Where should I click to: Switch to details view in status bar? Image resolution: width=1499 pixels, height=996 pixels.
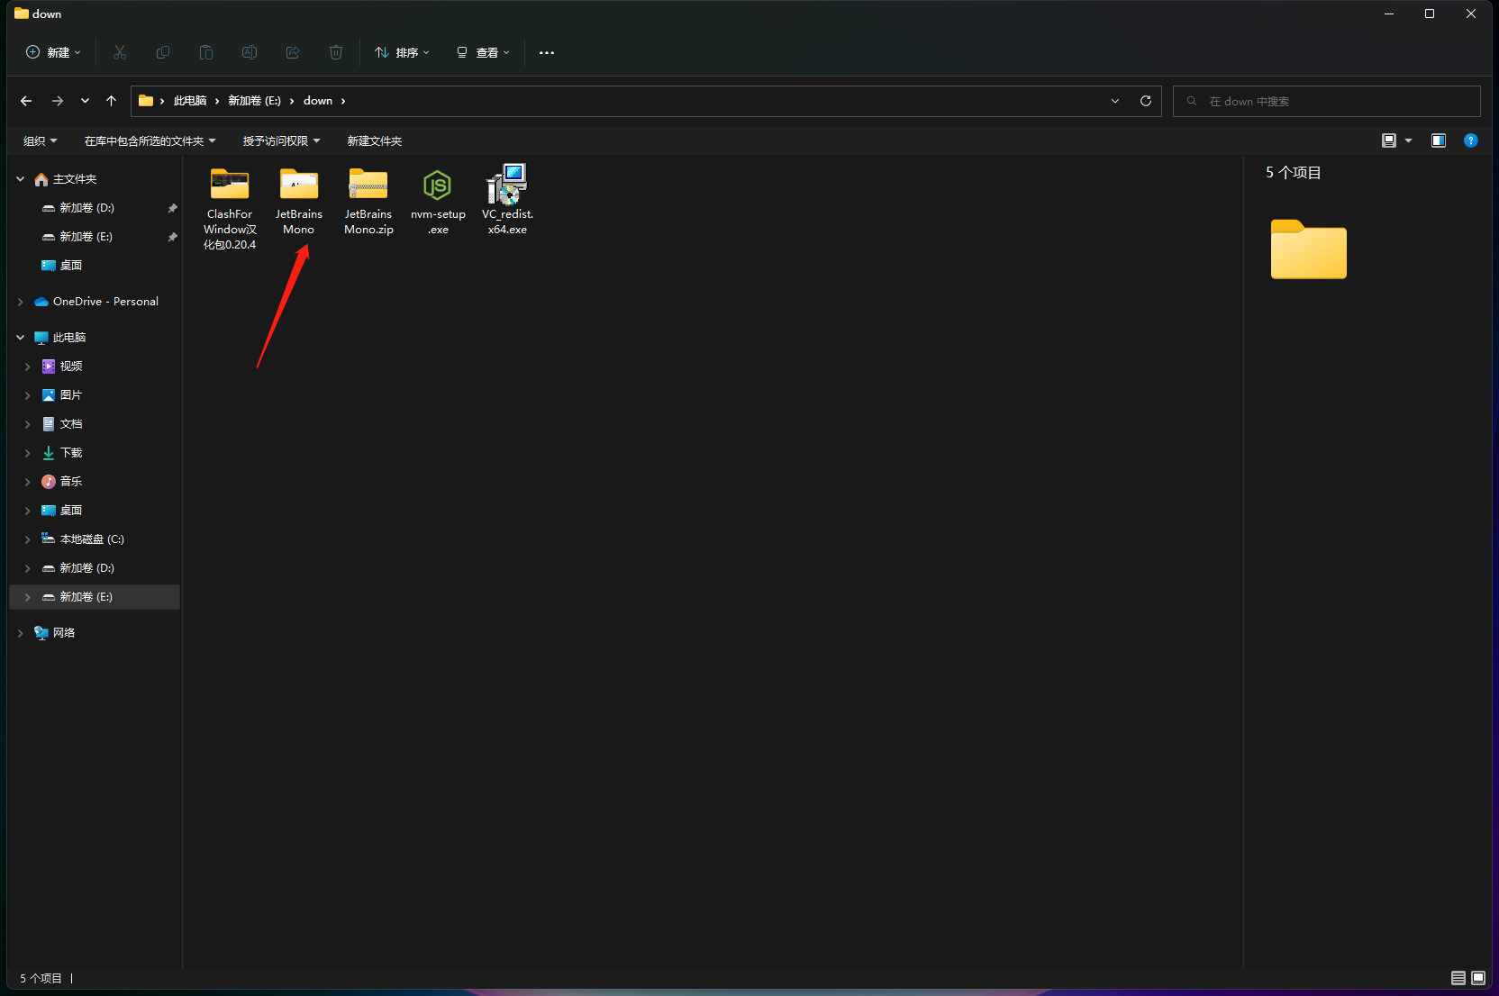[1458, 978]
